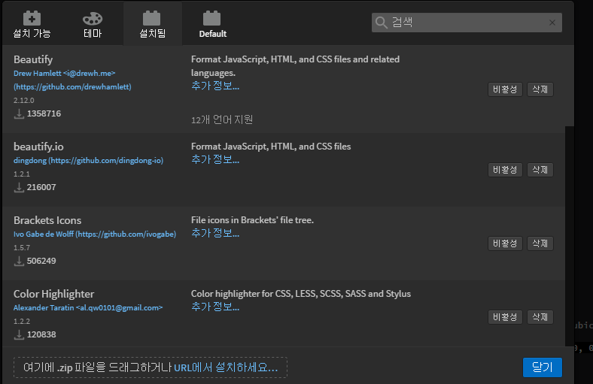
Task: Open dingdong GitHub author link
Action: pos(89,161)
